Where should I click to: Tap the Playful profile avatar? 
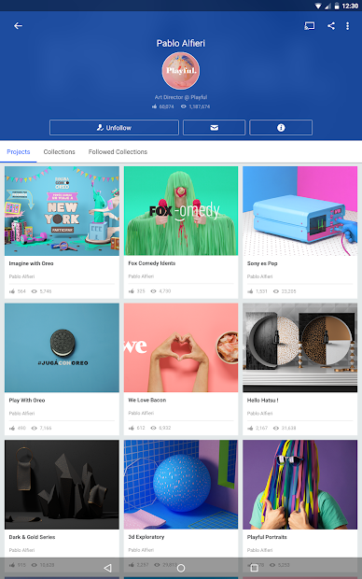(x=181, y=71)
